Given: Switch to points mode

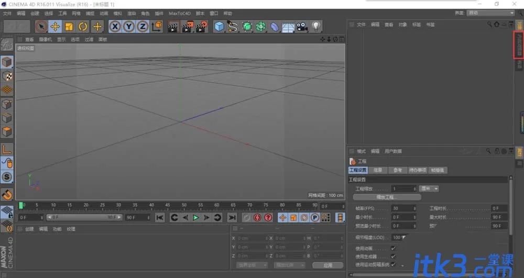Looking at the screenshot, I should pos(7,105).
